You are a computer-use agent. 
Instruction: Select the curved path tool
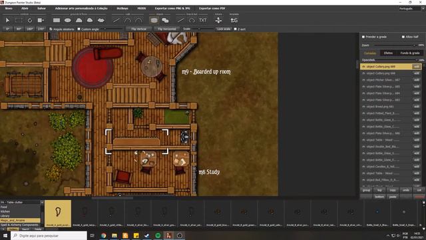tap(192, 21)
